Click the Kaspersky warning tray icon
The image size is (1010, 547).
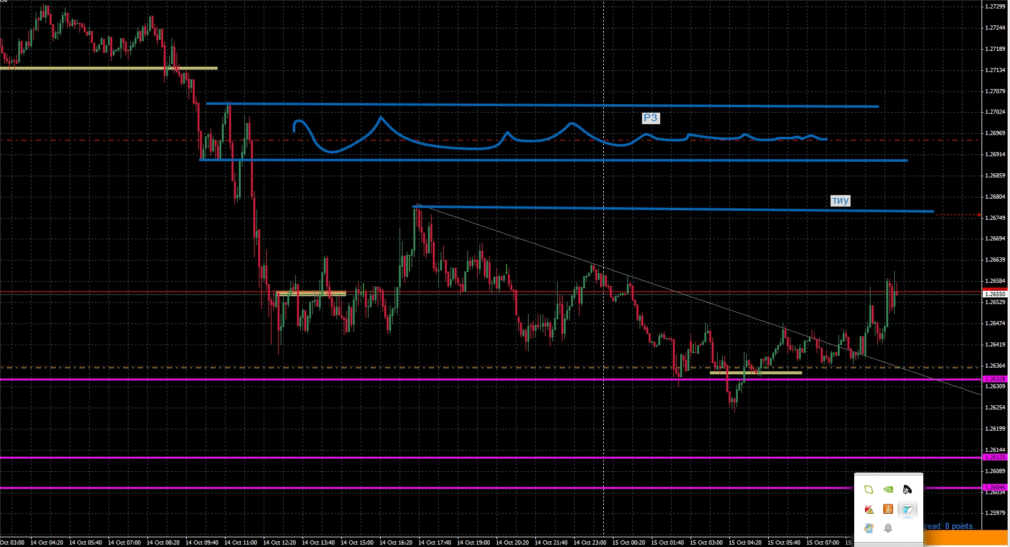pyautogui.click(x=869, y=509)
